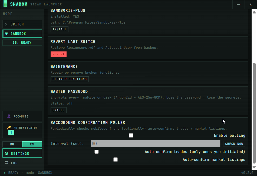Open the Log page
The width and height of the screenshot is (257, 176).
click(x=22, y=163)
